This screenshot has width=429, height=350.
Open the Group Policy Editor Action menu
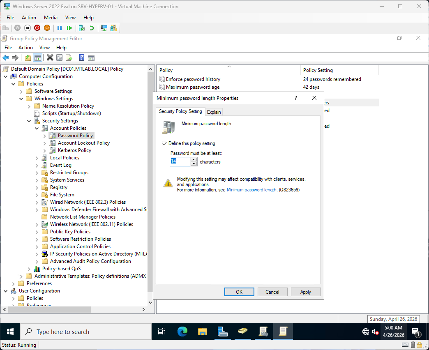coord(25,48)
